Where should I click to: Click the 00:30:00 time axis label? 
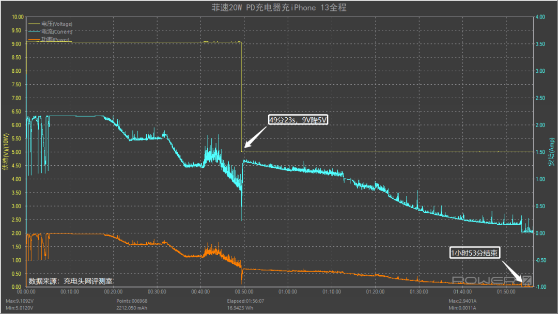[157, 292]
